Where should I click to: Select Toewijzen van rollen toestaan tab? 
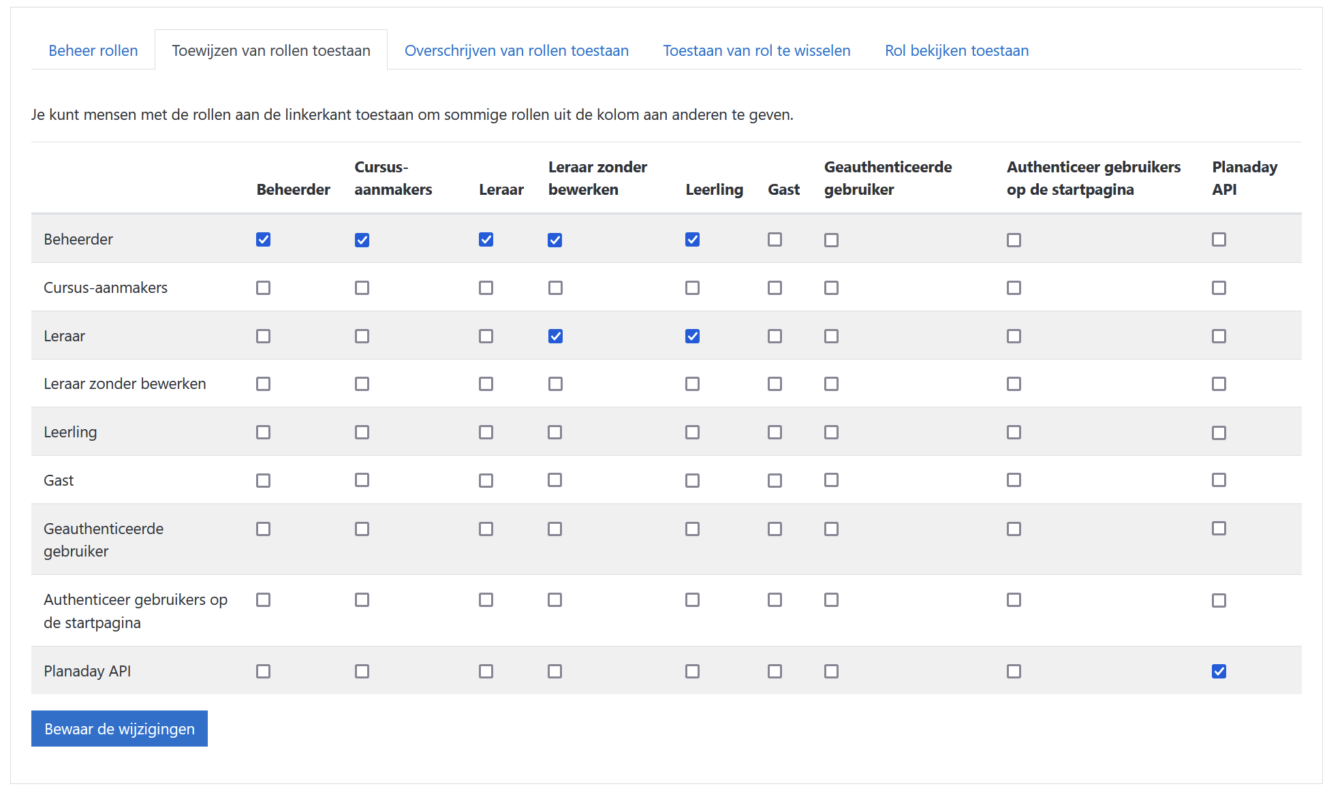point(271,50)
